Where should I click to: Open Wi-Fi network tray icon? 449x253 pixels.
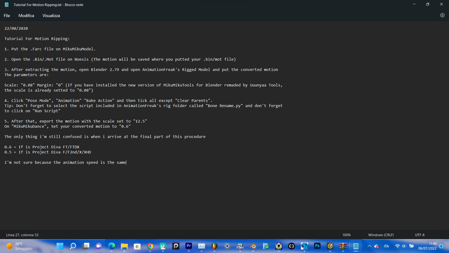pos(397,246)
